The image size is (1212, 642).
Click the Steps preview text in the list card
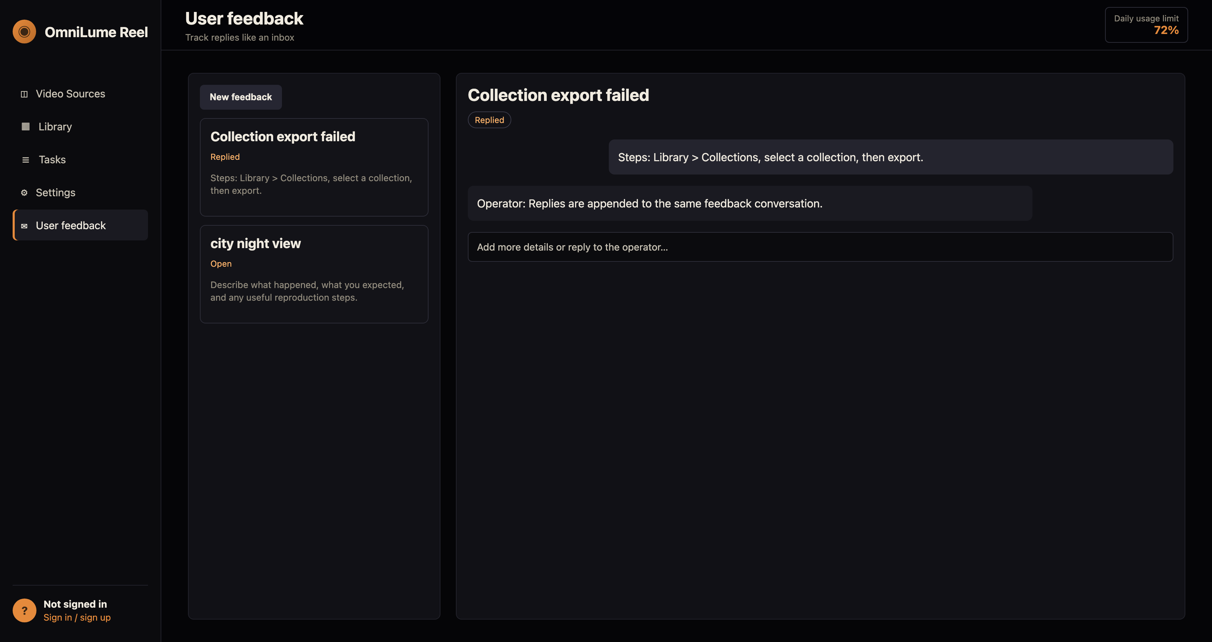pyautogui.click(x=311, y=184)
